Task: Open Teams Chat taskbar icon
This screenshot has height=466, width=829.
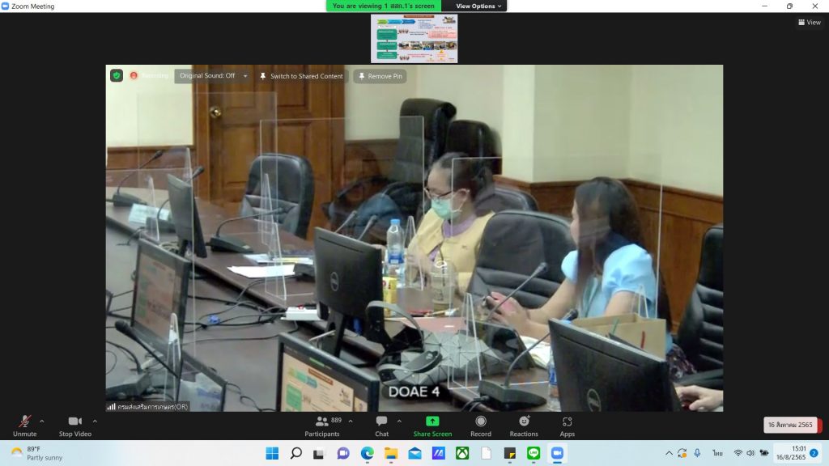Action: click(343, 453)
